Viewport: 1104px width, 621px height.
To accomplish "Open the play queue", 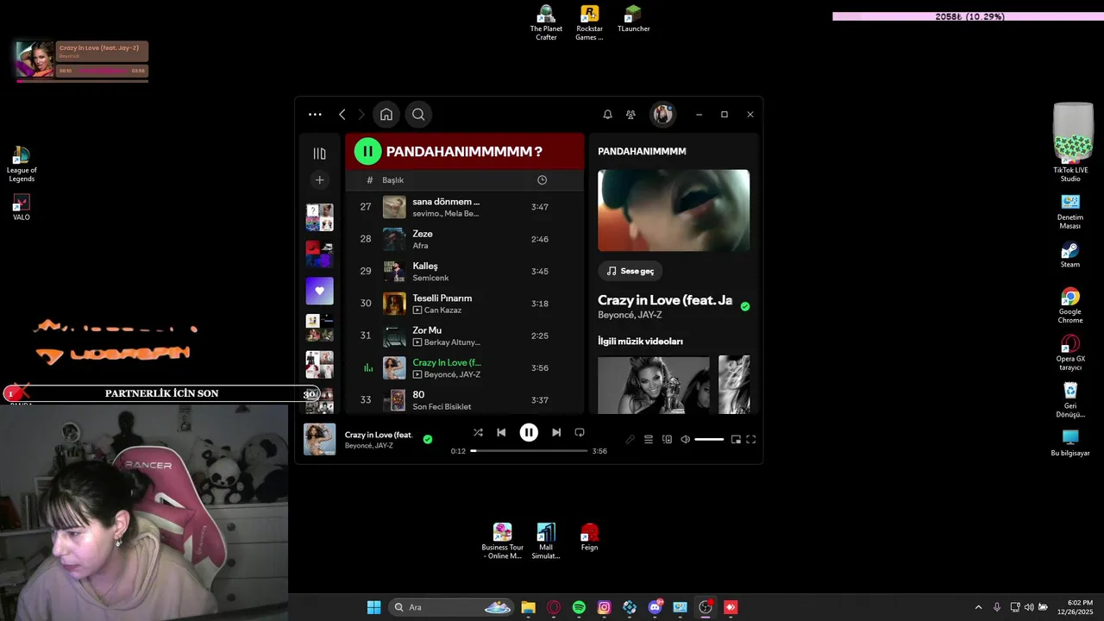I will [x=649, y=439].
